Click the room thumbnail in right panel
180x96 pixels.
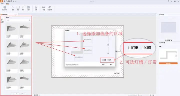click(x=169, y=27)
